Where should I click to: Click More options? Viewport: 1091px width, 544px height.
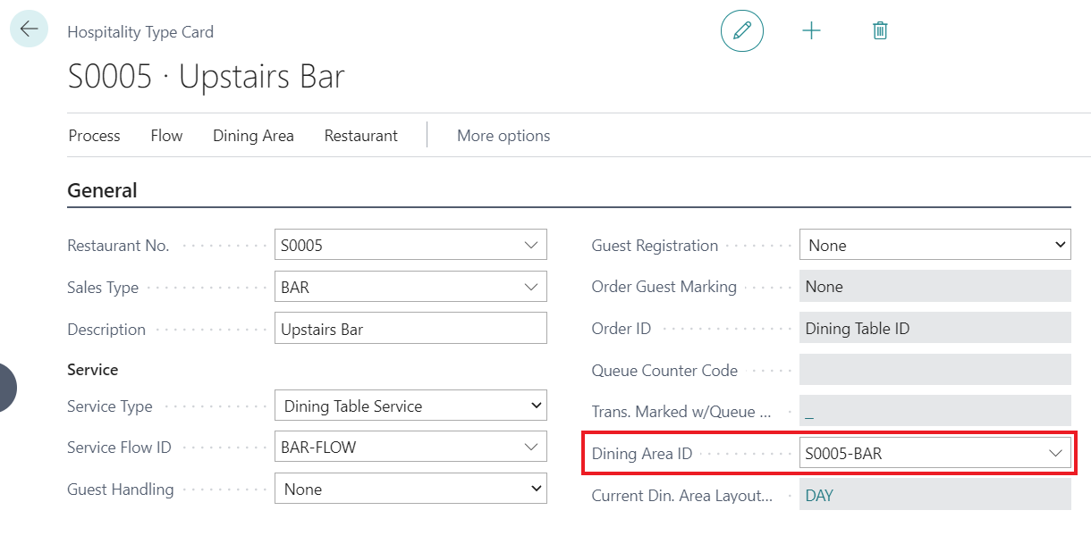click(503, 136)
